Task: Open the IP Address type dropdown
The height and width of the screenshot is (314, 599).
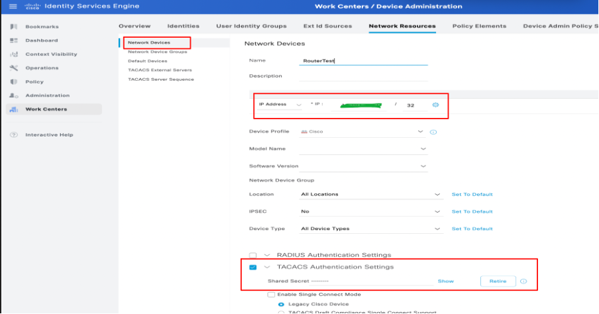Action: pyautogui.click(x=280, y=105)
